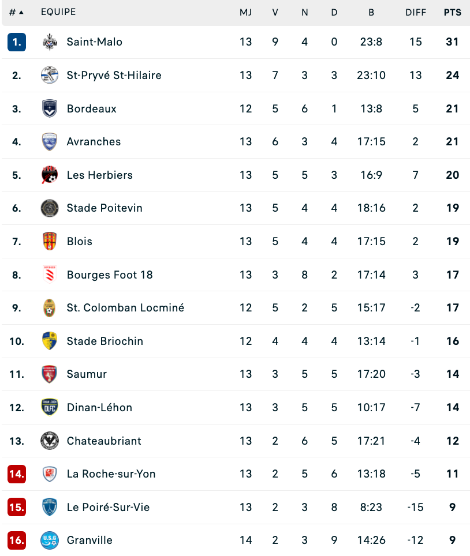Sort standings by PTS column header

[452, 13]
